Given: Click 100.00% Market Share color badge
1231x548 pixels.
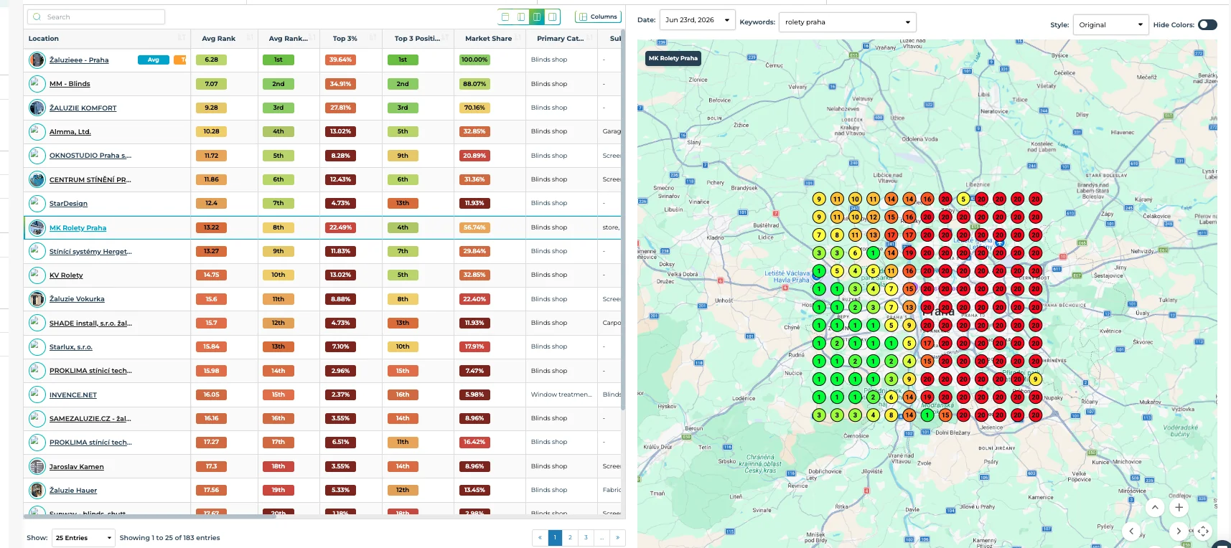Looking at the screenshot, I should 474,60.
